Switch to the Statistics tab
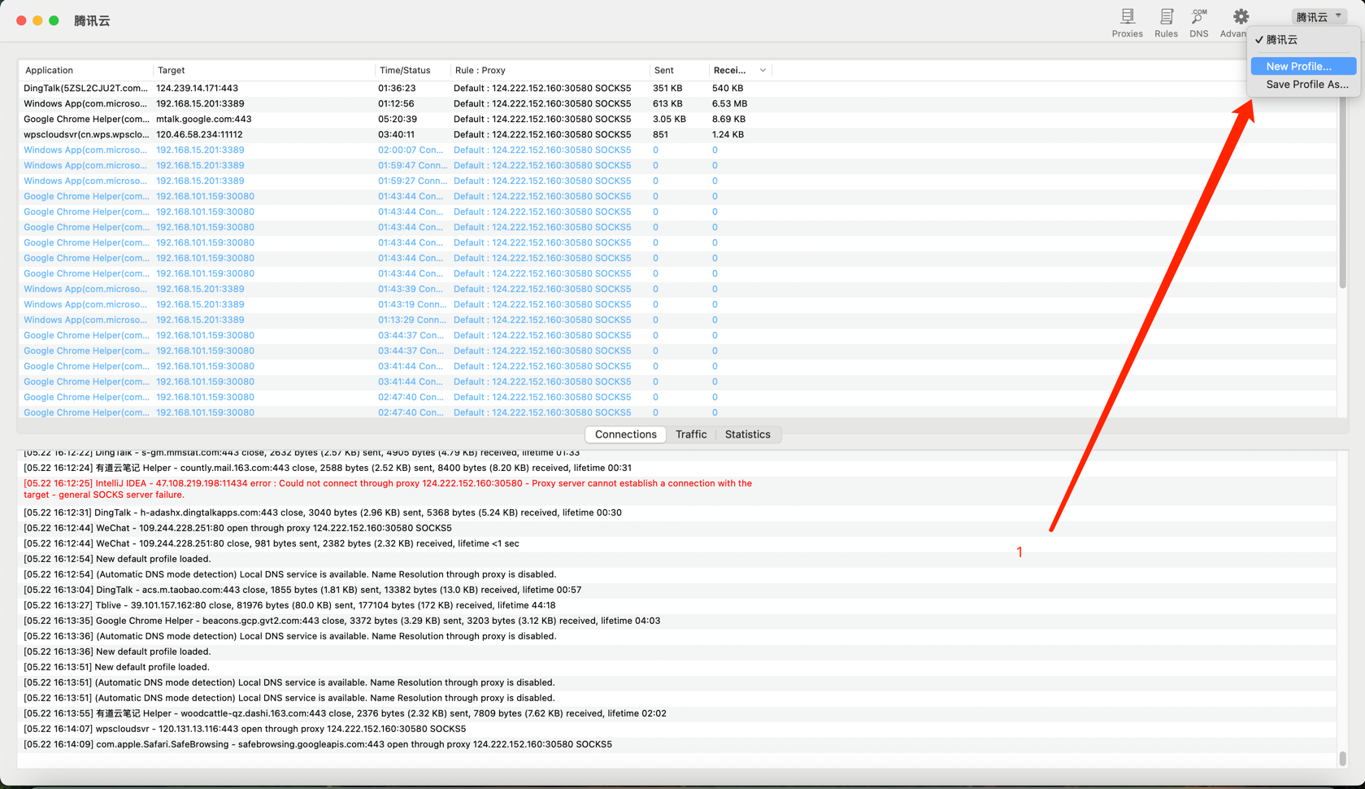The image size is (1365, 789). tap(747, 434)
